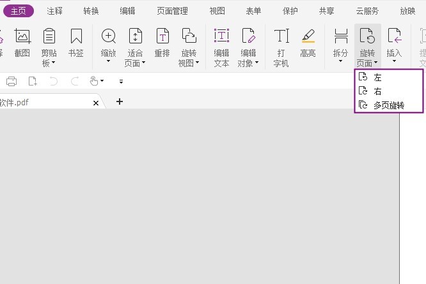Switch to the 注释 comment tab
426x284 pixels.
coord(54,11)
